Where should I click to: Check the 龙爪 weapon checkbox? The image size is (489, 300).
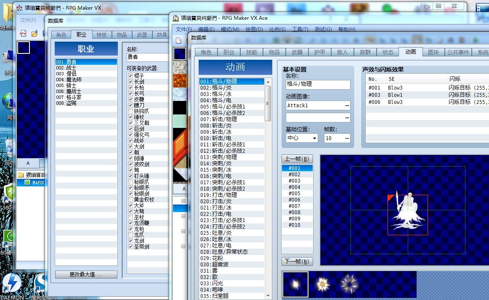pos(130,235)
